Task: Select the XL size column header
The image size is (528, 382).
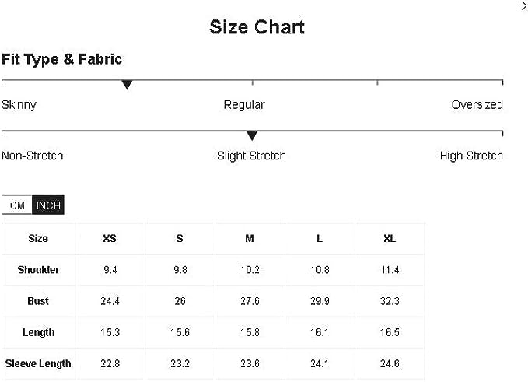Action: 390,239
